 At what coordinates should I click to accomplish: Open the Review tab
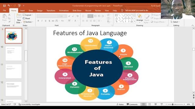(98, 11)
